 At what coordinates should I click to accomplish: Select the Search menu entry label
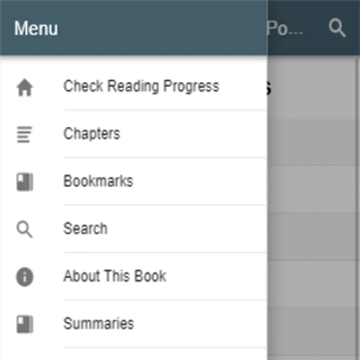click(x=85, y=229)
